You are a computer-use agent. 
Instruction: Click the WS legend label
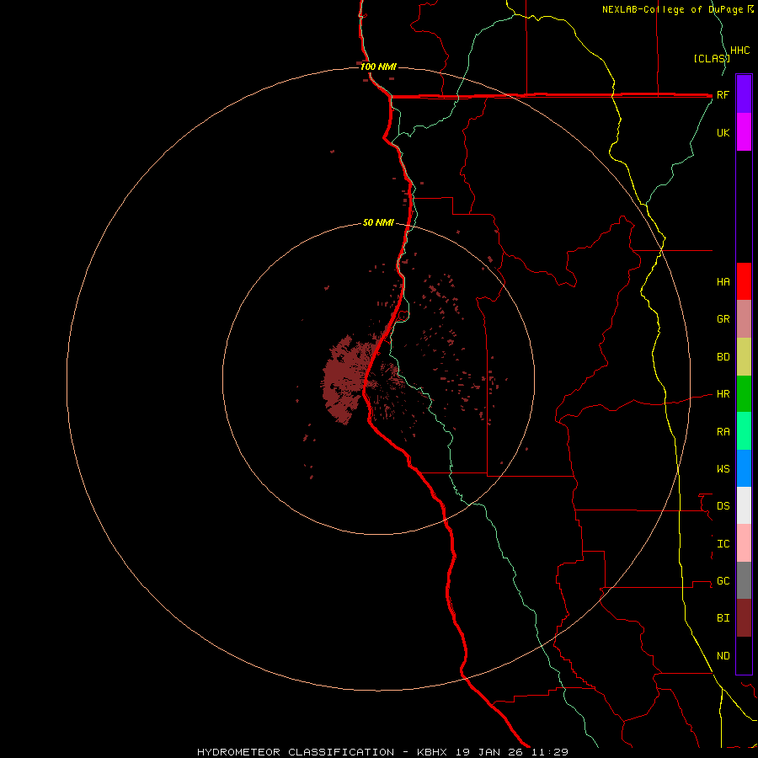pyautogui.click(x=723, y=468)
